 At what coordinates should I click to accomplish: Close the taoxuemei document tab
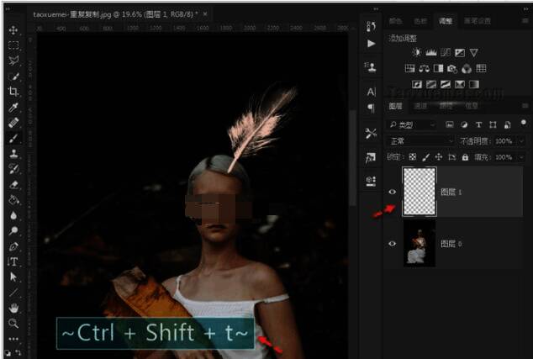pos(205,14)
